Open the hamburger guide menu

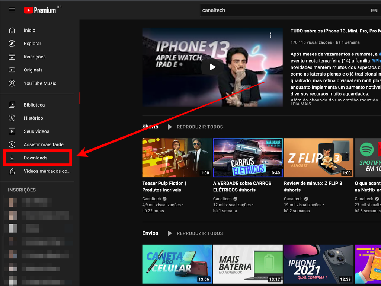tap(12, 10)
